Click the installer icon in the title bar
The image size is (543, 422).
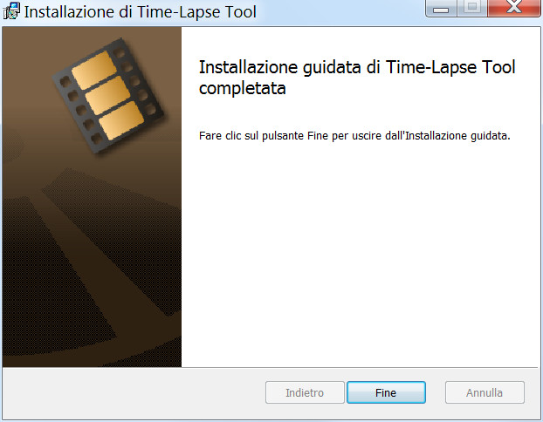pyautogui.click(x=11, y=11)
